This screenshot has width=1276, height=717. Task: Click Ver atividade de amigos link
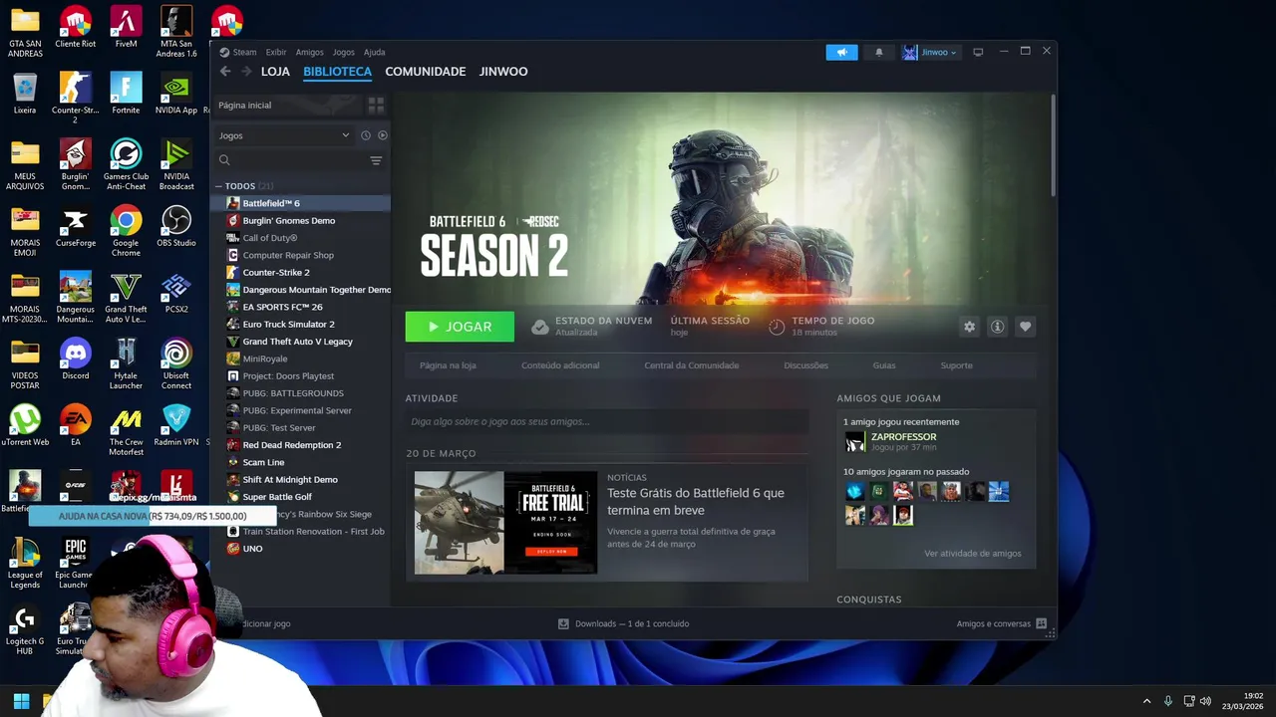point(972,554)
